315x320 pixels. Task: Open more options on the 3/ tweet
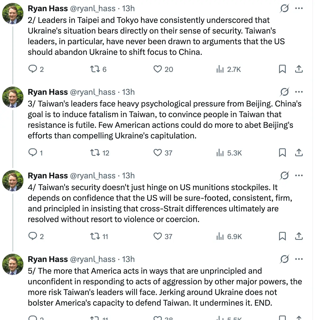(299, 92)
